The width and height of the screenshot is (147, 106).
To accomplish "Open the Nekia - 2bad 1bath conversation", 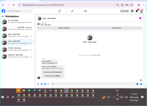I will (x=17, y=35).
